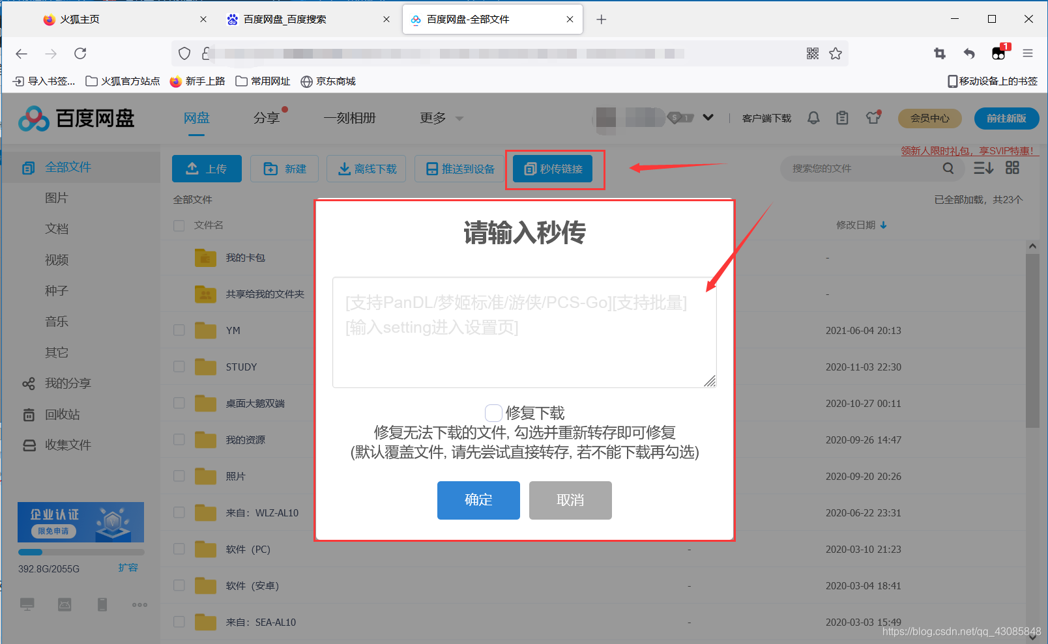
Task: Close the 百度网盘_百度搜索 tab
Action: 386,20
